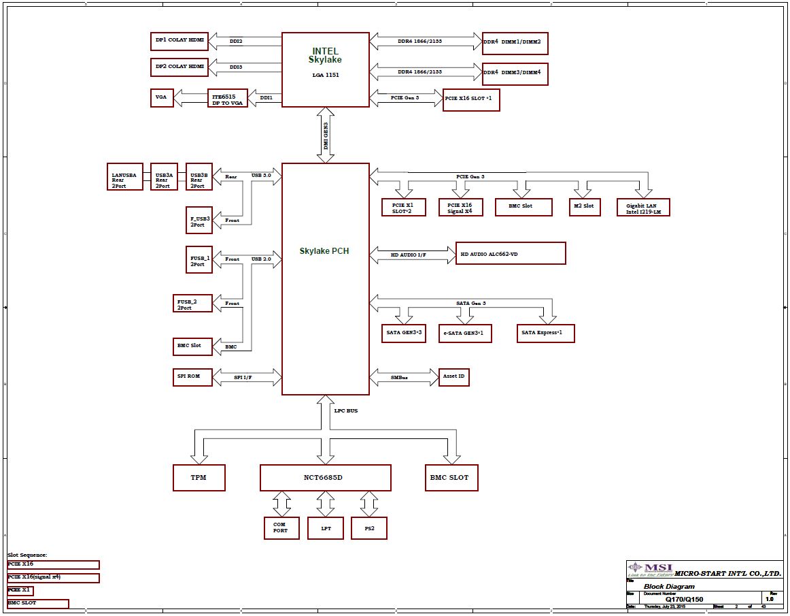The width and height of the screenshot is (790, 616).
Task: Click the NCT6685D super I/O block
Action: (x=326, y=478)
